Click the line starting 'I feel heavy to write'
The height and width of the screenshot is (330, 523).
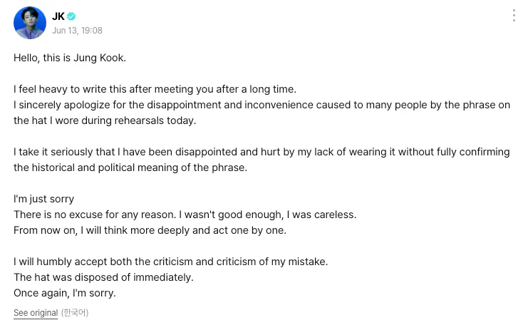coord(155,89)
